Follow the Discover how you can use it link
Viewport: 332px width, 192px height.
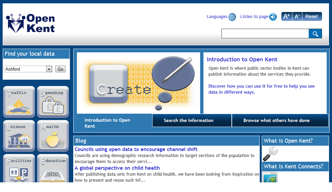261,89
